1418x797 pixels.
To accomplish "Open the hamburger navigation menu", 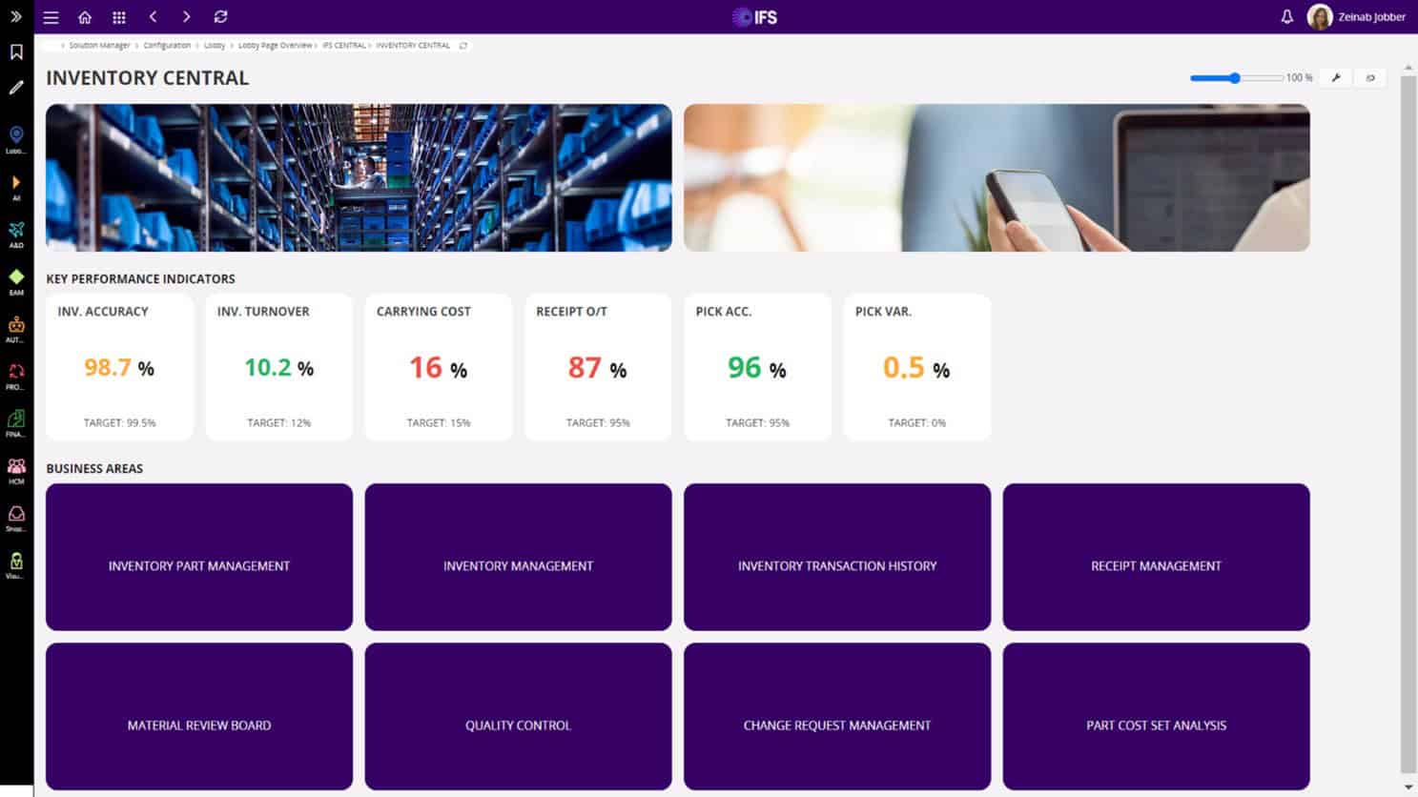I will point(51,17).
